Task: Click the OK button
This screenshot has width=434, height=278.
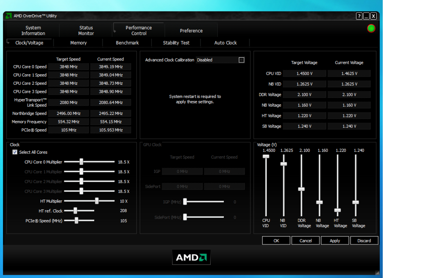Action: [x=276, y=241]
